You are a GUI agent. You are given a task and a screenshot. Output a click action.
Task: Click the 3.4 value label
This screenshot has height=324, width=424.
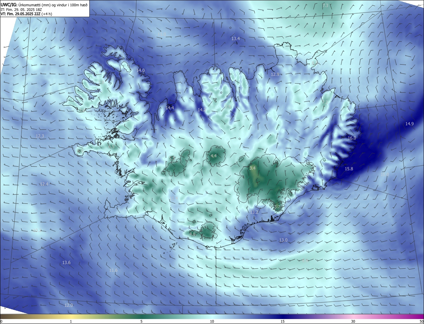[x=252, y=168]
